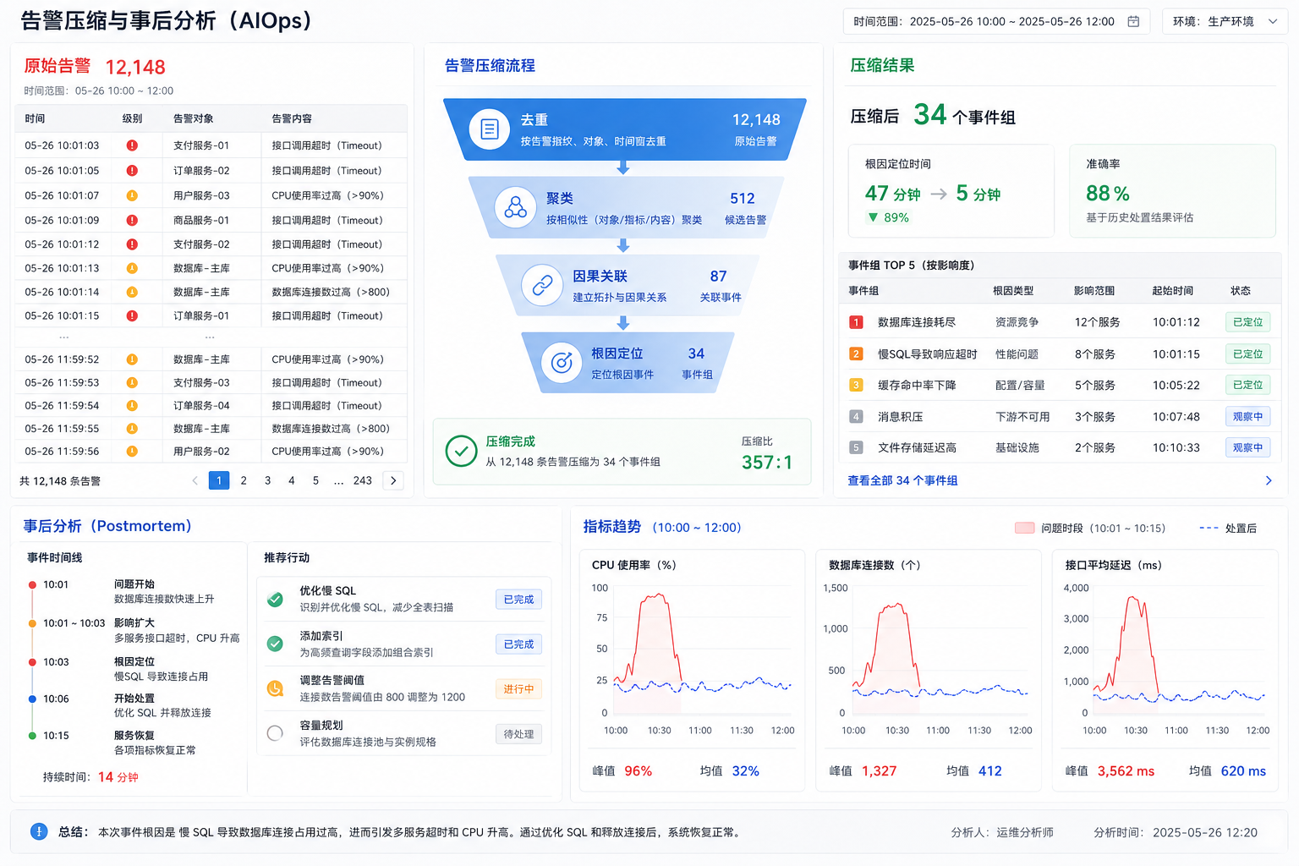1299x866 pixels.
Task: Click critical alert icon for 10:01:03 row
Action: click(x=132, y=145)
